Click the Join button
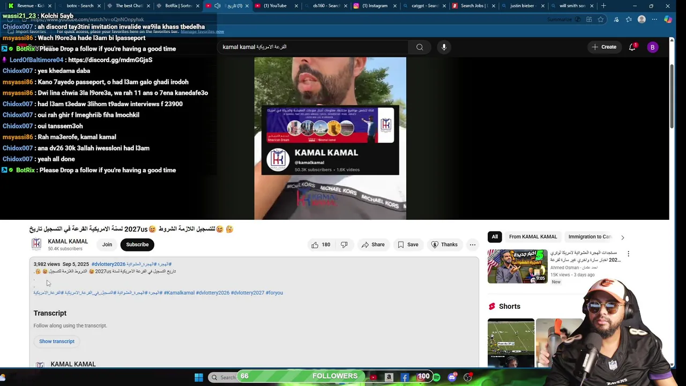This screenshot has width=686, height=386. (x=107, y=244)
